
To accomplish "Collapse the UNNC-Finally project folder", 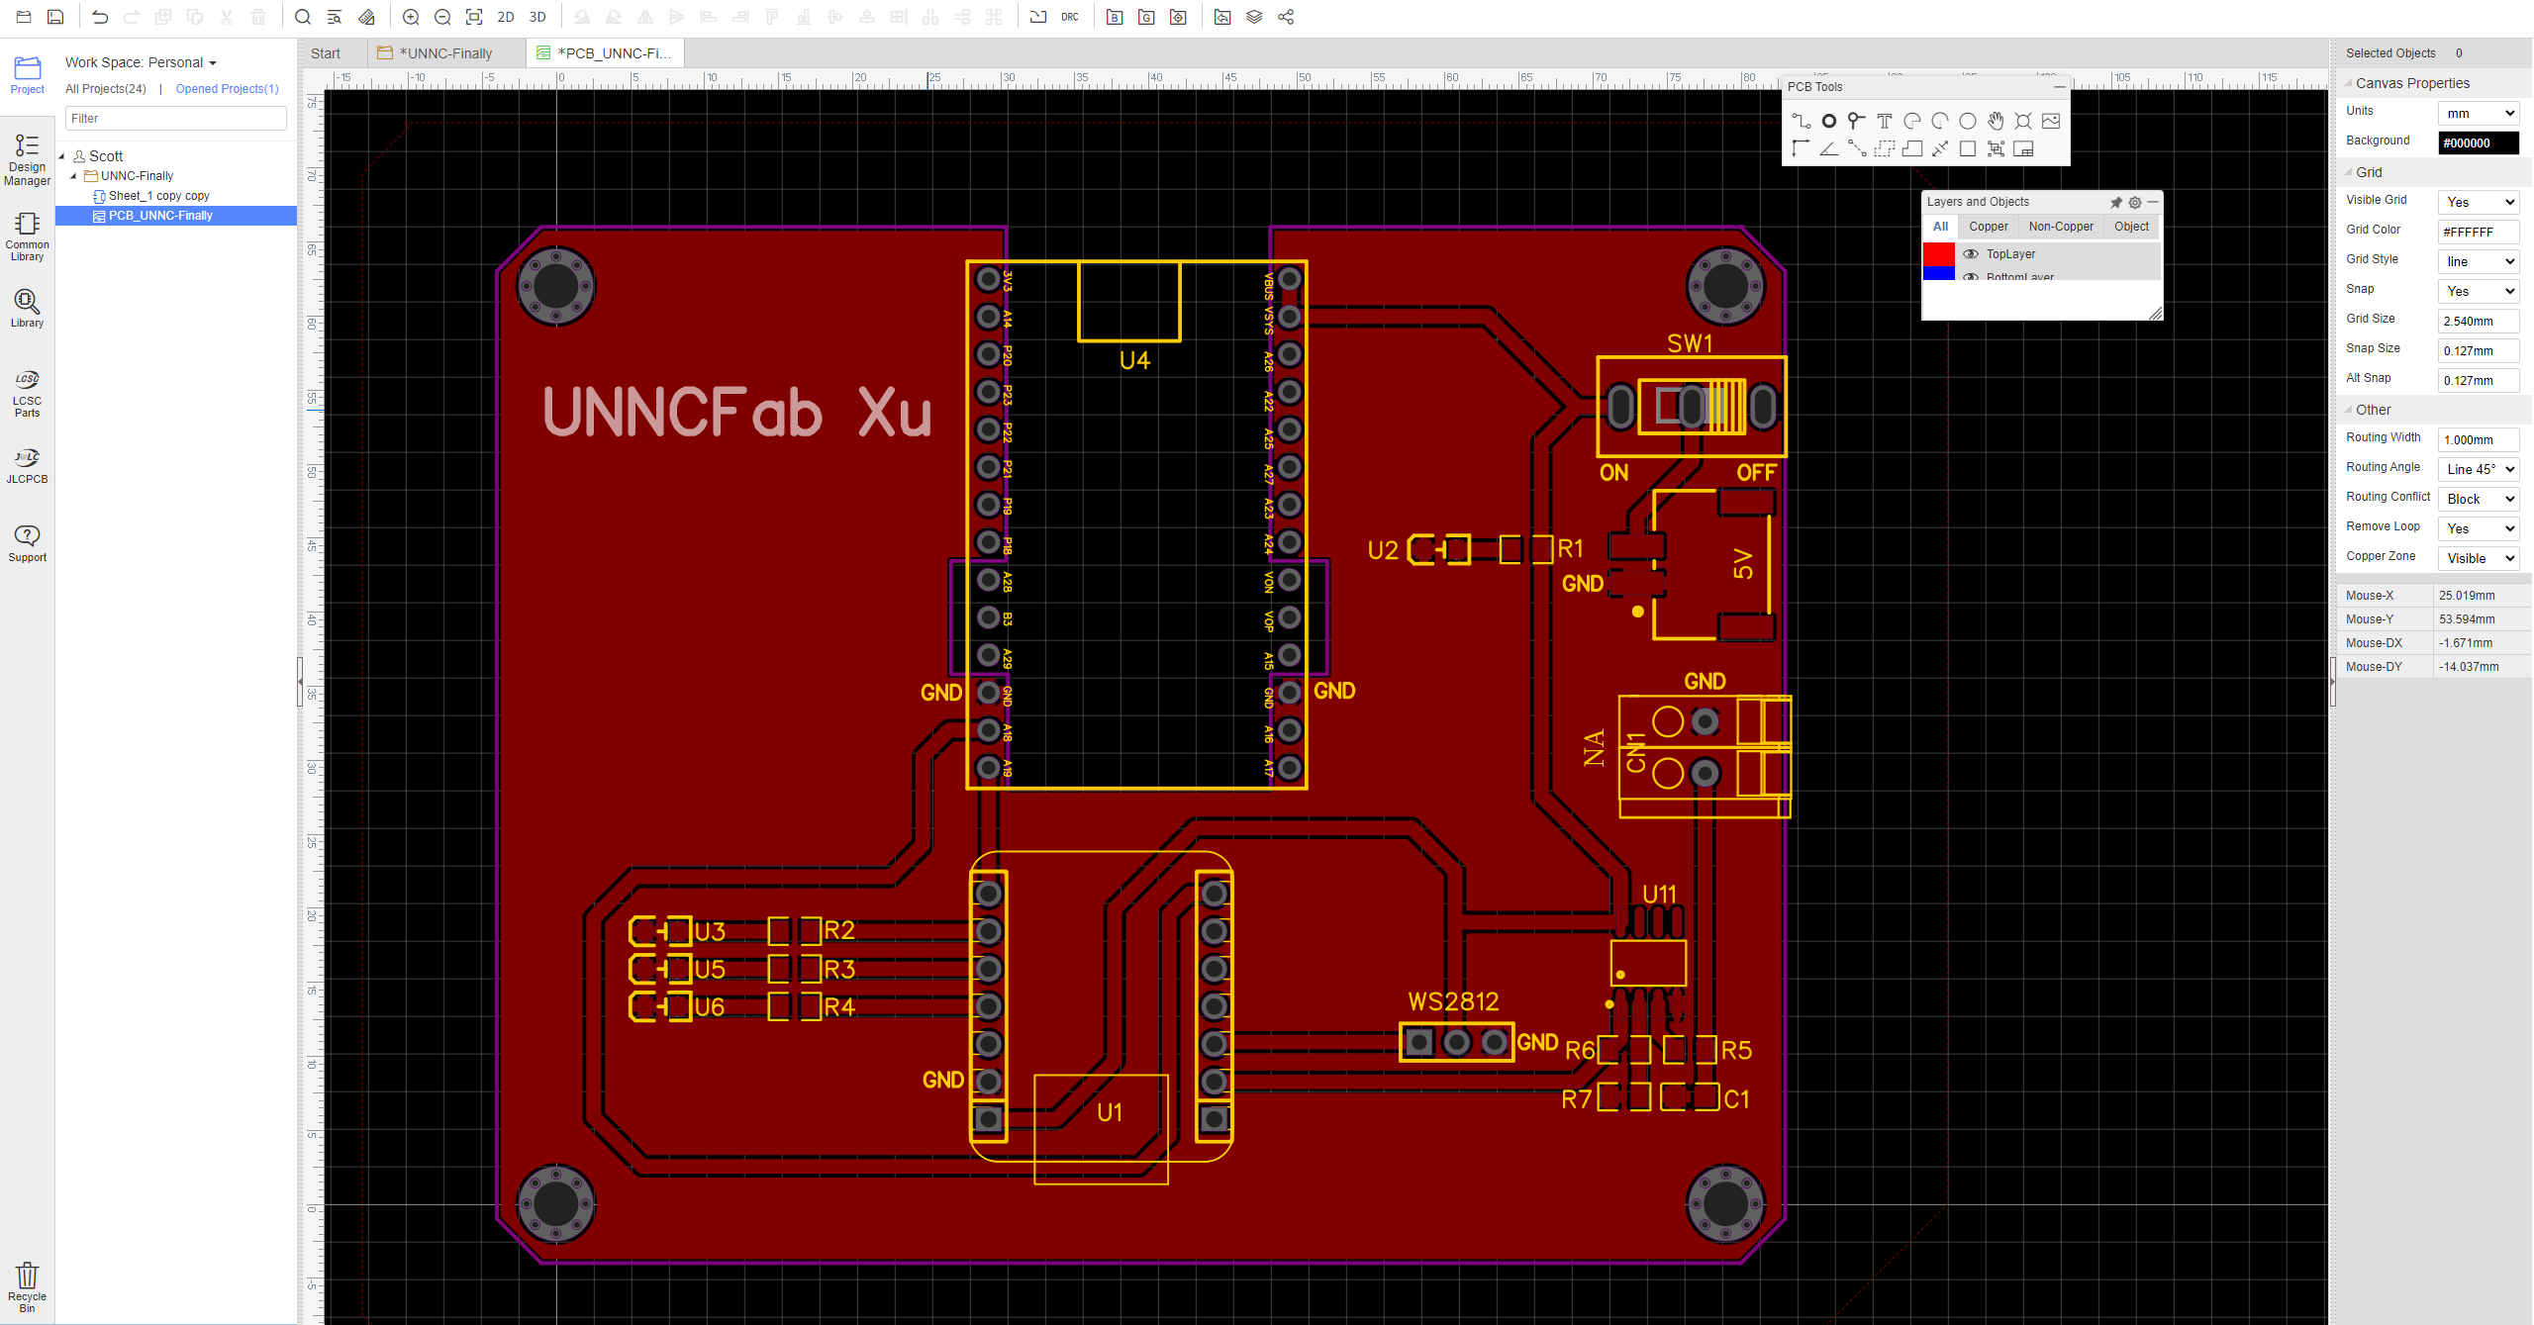I will pos(73,176).
